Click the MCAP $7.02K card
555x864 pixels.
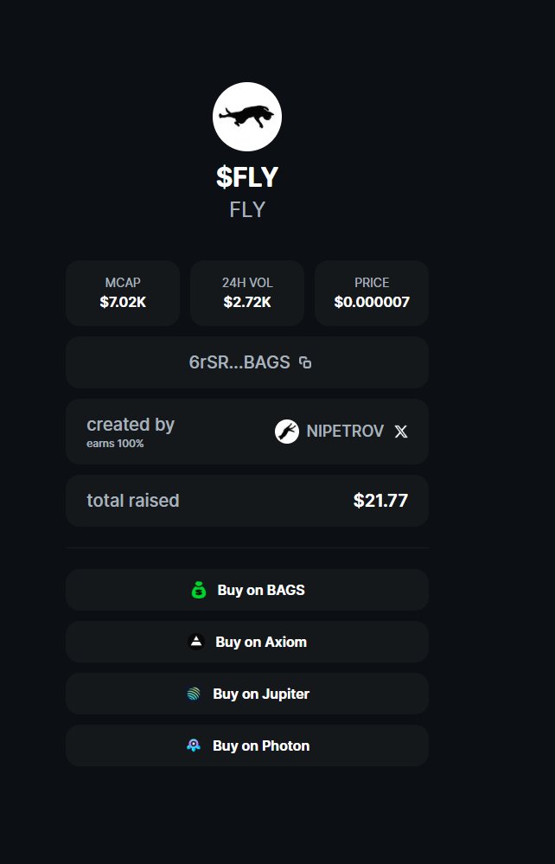[x=123, y=293]
